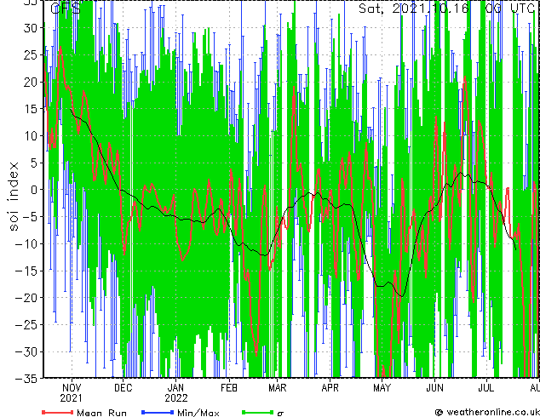
Task: Select the 'Min/Max' legend label
Action: pos(198,413)
